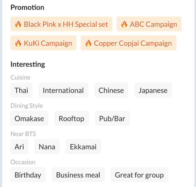The image size is (196, 187).
Task: Click the fire icon on Black Pink promotion
Action: click(18, 24)
